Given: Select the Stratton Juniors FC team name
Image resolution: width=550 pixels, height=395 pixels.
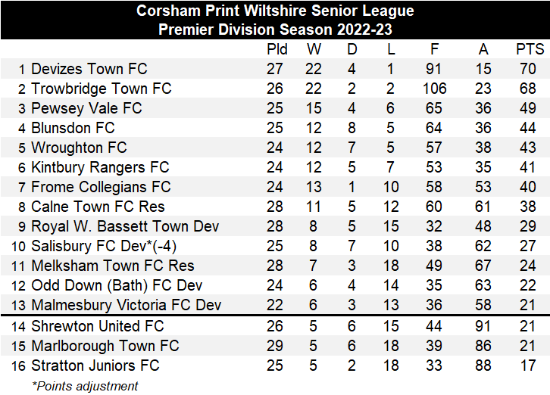Looking at the screenshot, I should [x=95, y=365].
